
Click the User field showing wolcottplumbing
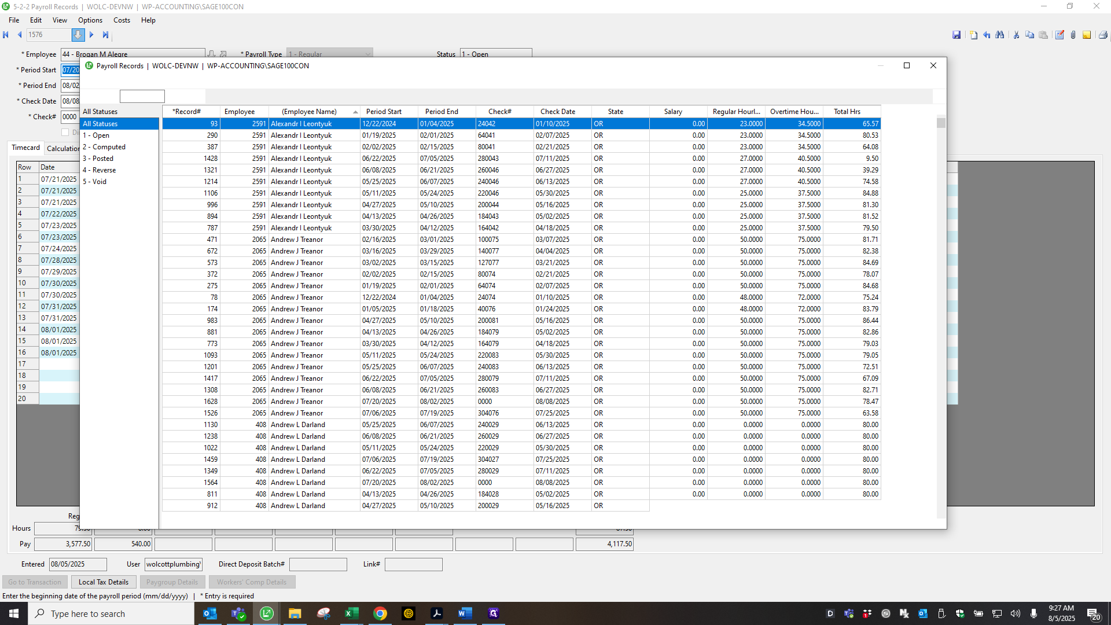point(174,564)
